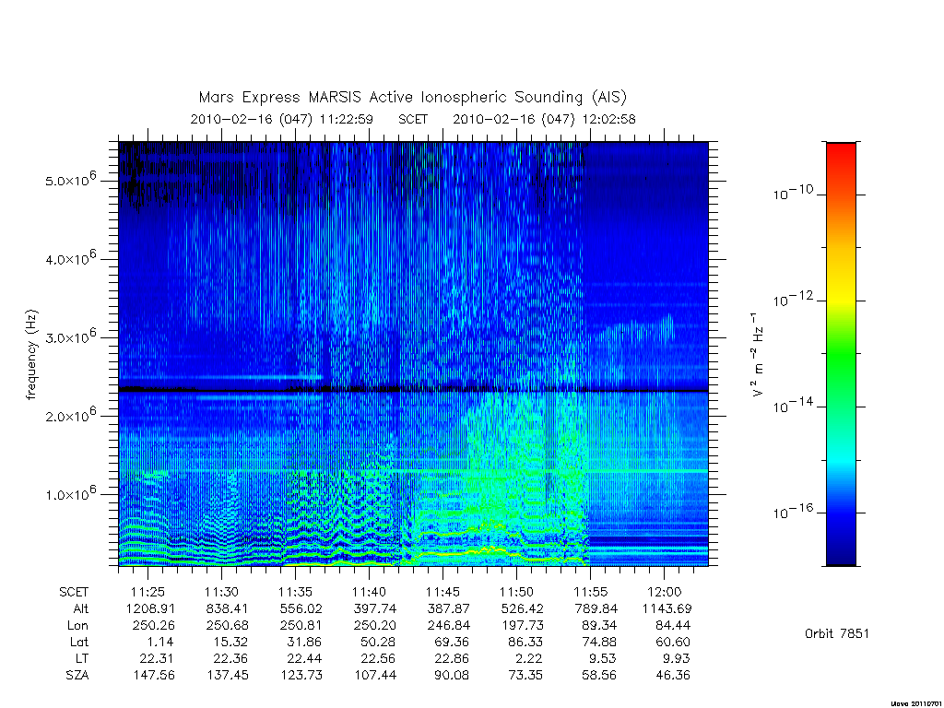Click the green band of the colorbar
The width and height of the screenshot is (944, 708).
[841, 355]
